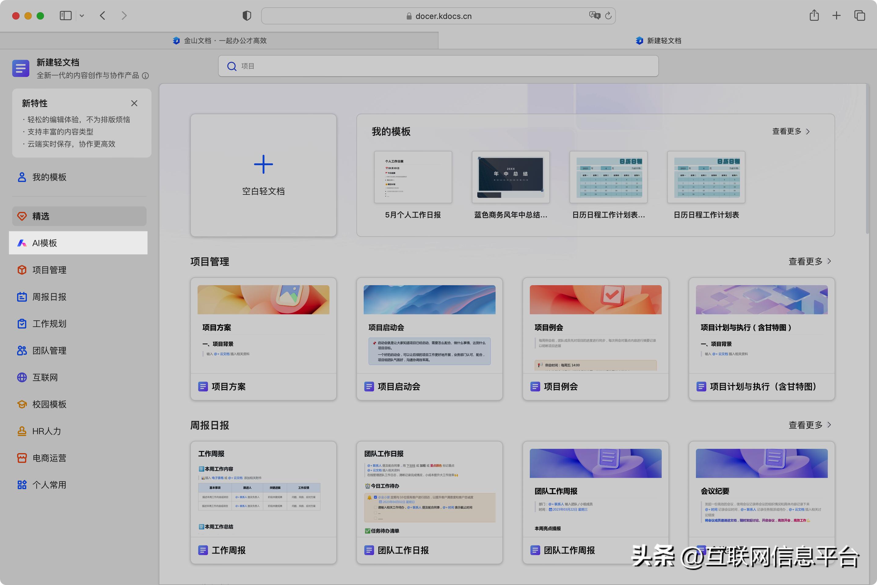Select the 团队管理 sidebar category

[x=49, y=350]
